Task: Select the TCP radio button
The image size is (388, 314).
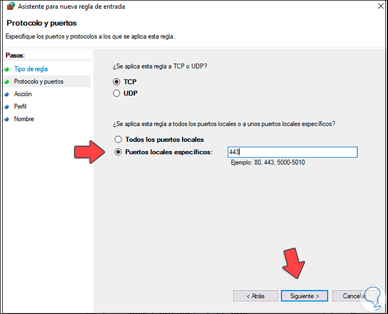Action: point(116,82)
